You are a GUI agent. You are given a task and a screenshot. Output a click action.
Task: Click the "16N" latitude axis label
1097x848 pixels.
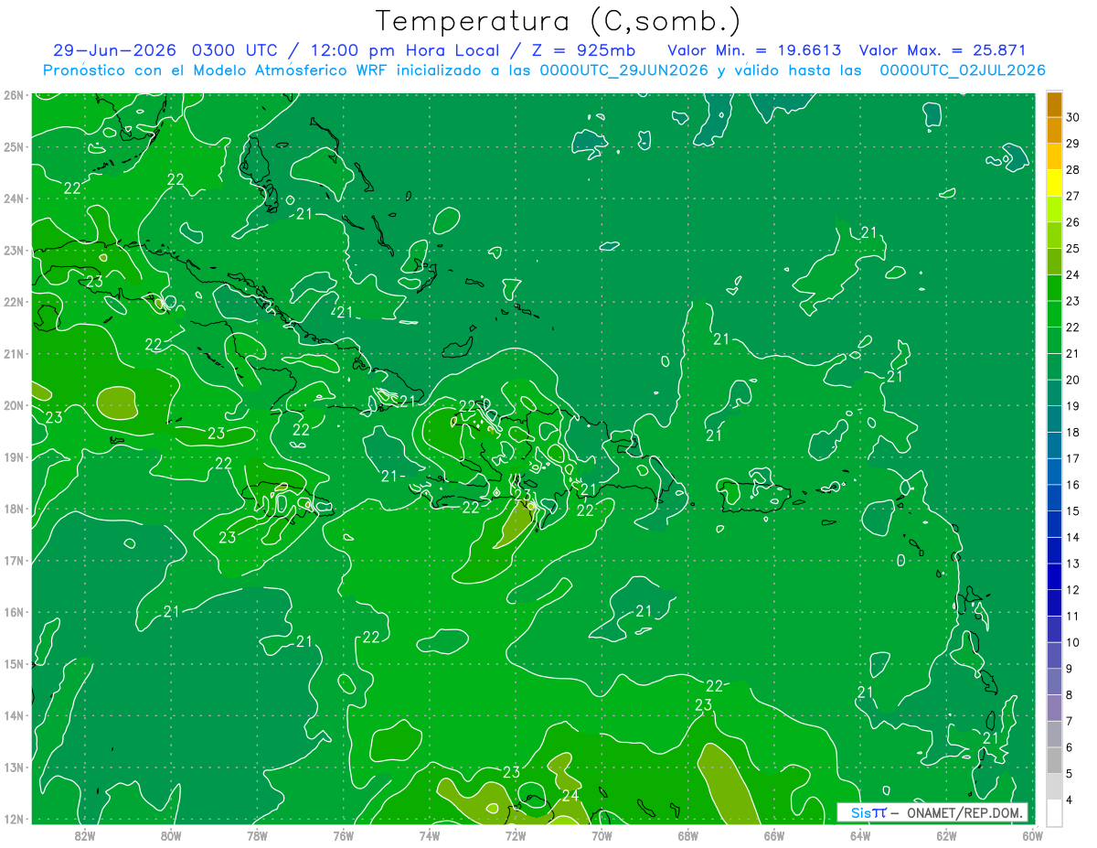[13, 612]
